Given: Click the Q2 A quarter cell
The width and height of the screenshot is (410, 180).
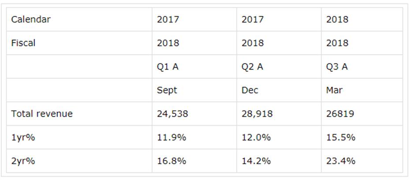Looking at the screenshot, I should [x=253, y=67].
